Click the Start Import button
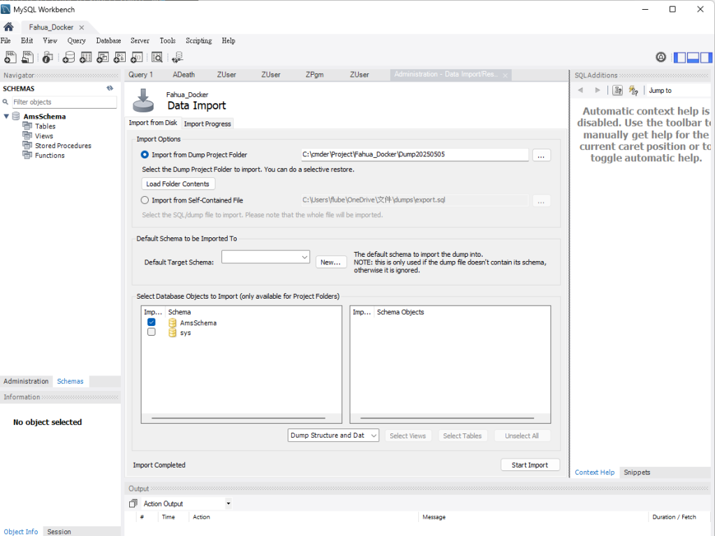Image resolution: width=715 pixels, height=536 pixels. tap(530, 465)
